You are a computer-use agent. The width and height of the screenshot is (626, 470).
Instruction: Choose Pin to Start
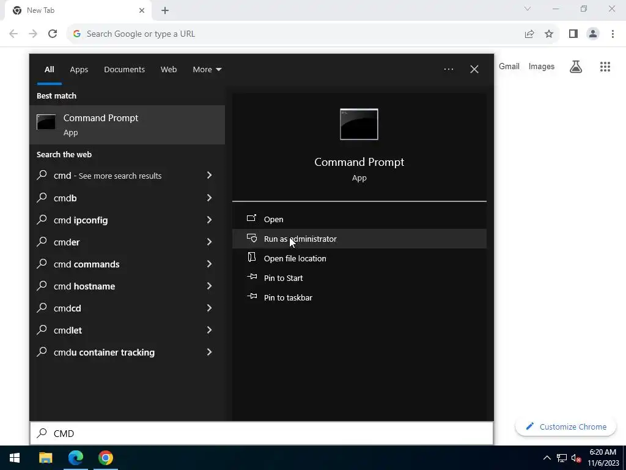pyautogui.click(x=359, y=278)
